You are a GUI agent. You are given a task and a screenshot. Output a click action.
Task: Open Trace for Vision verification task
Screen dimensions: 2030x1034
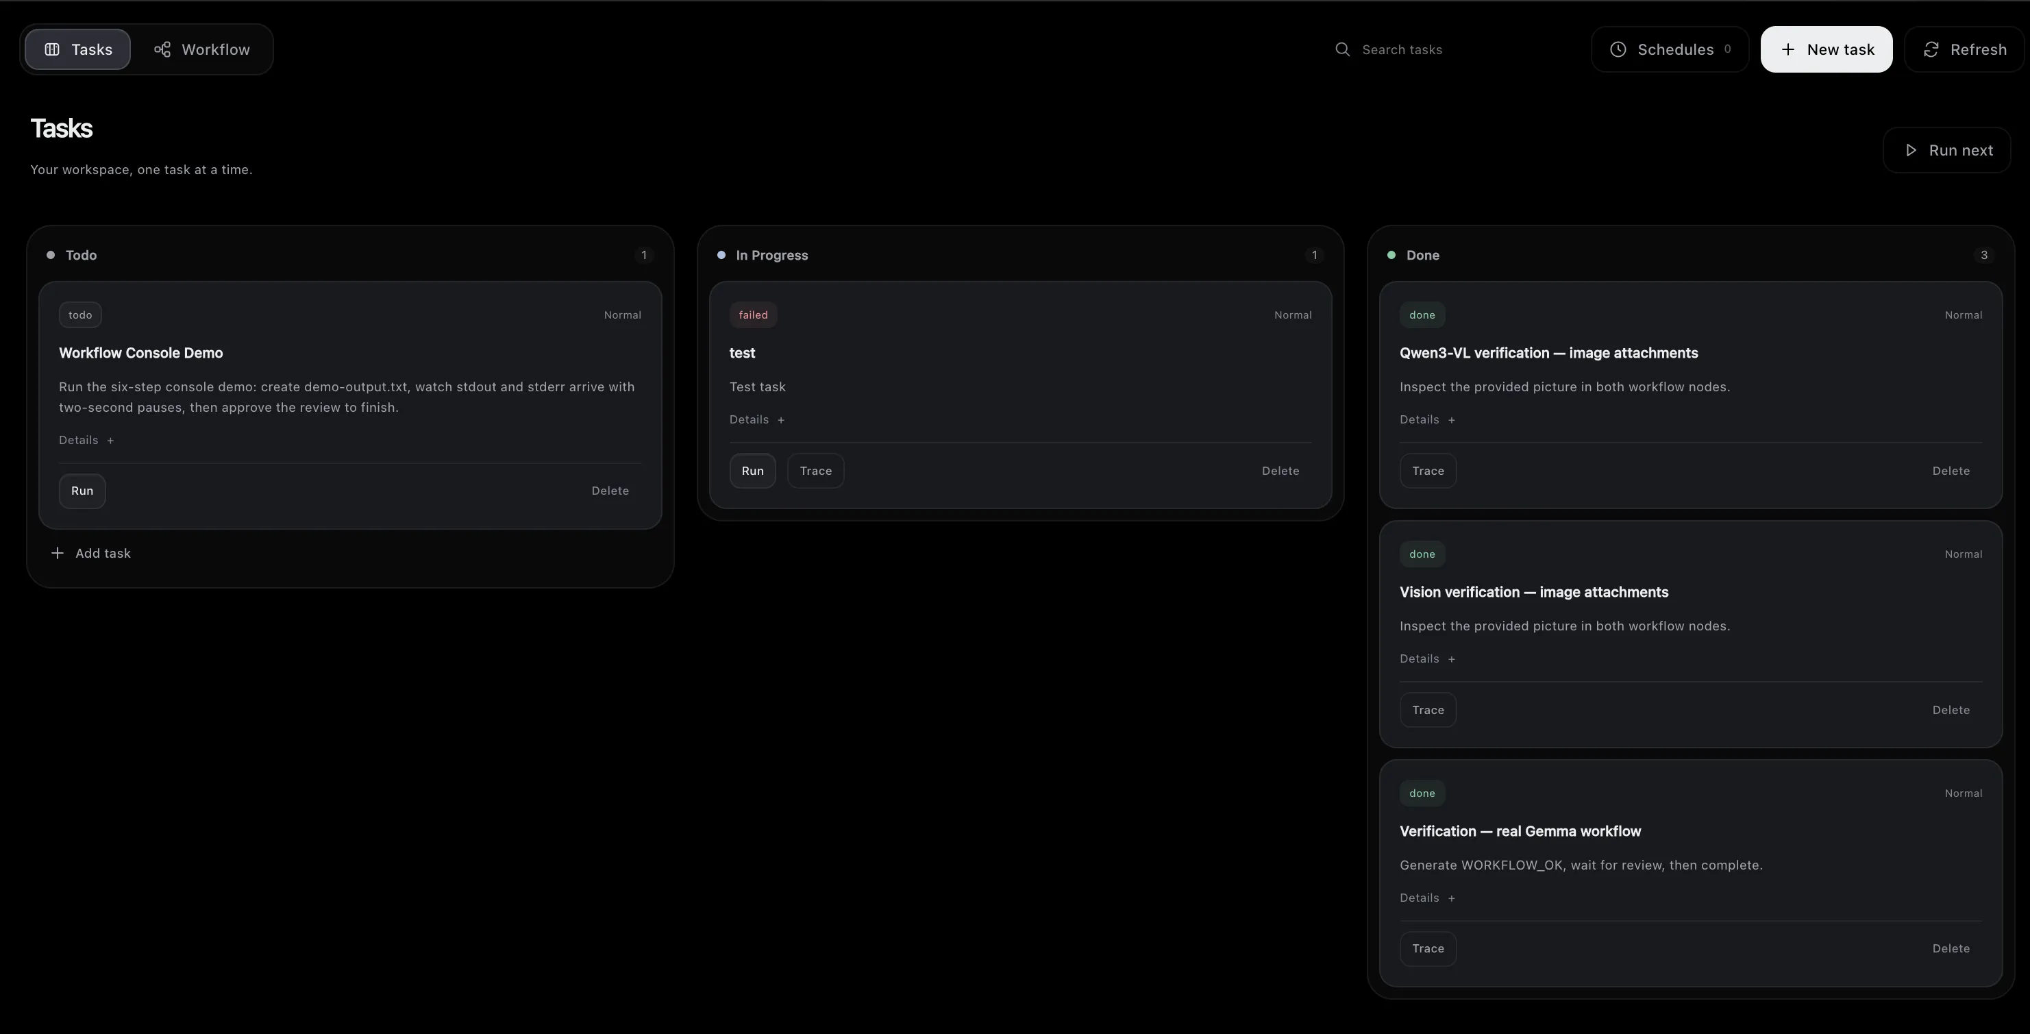click(1428, 710)
